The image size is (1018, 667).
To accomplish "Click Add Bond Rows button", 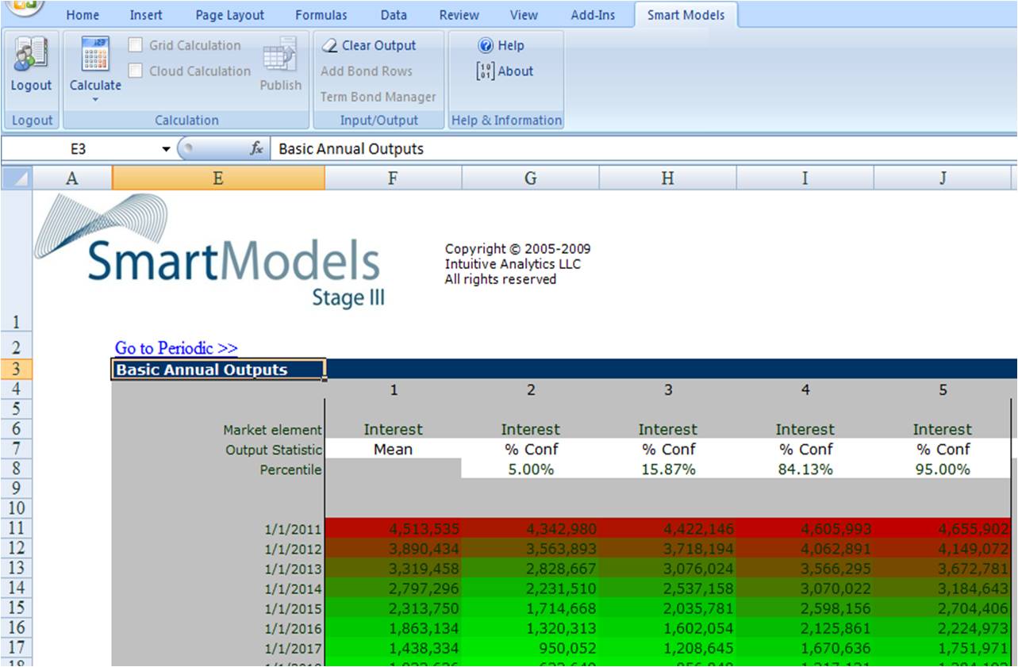I will click(367, 71).
